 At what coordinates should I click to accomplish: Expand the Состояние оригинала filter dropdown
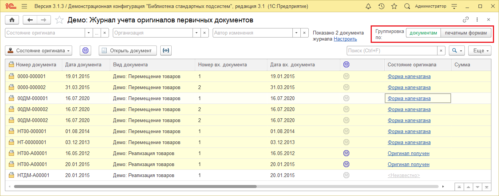pyautogui.click(x=88, y=33)
